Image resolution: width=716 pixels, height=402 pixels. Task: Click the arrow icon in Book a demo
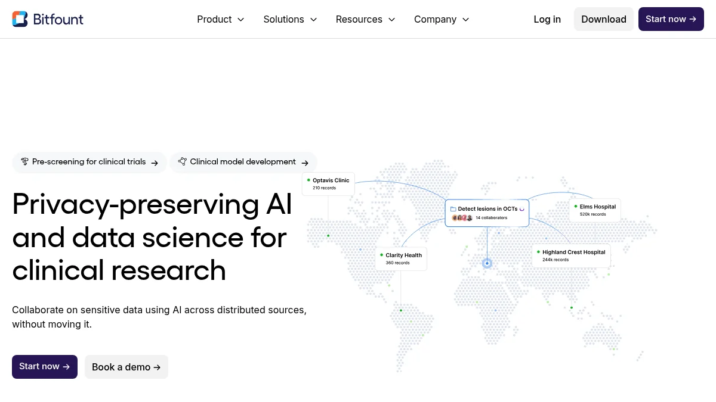(156, 367)
